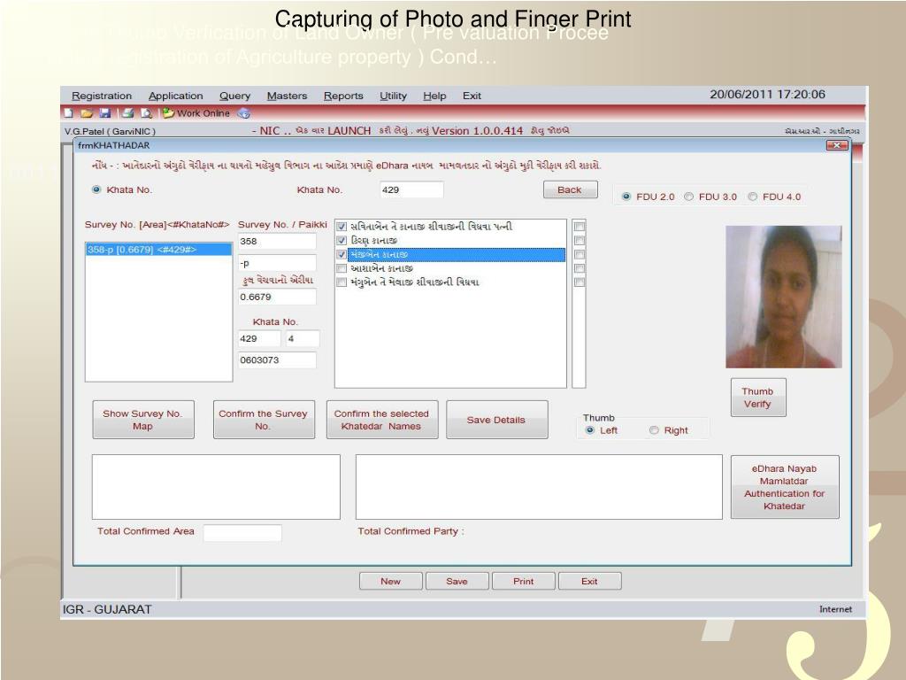Select the FDU 3.0 radio option

(688, 197)
